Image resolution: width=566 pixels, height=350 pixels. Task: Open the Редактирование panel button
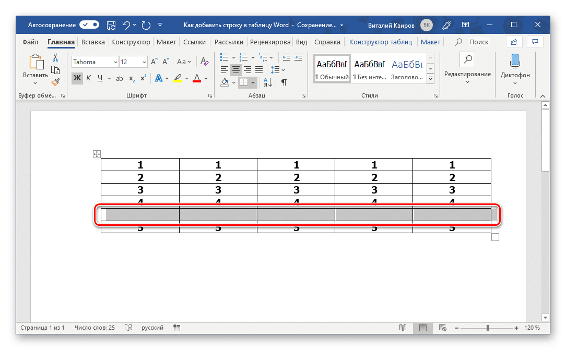pos(468,68)
